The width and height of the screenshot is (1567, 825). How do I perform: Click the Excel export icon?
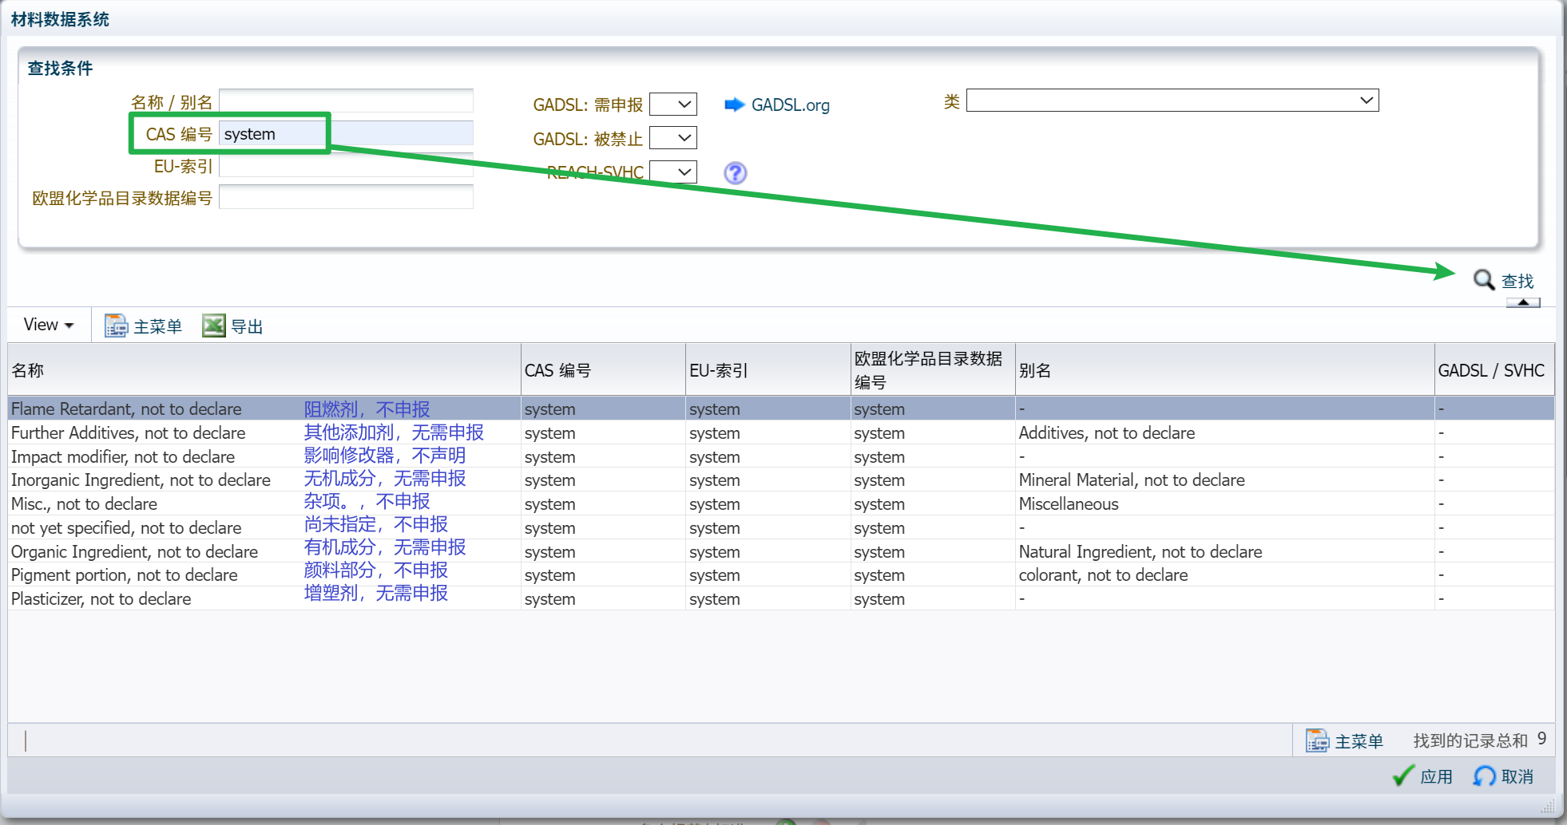(213, 326)
